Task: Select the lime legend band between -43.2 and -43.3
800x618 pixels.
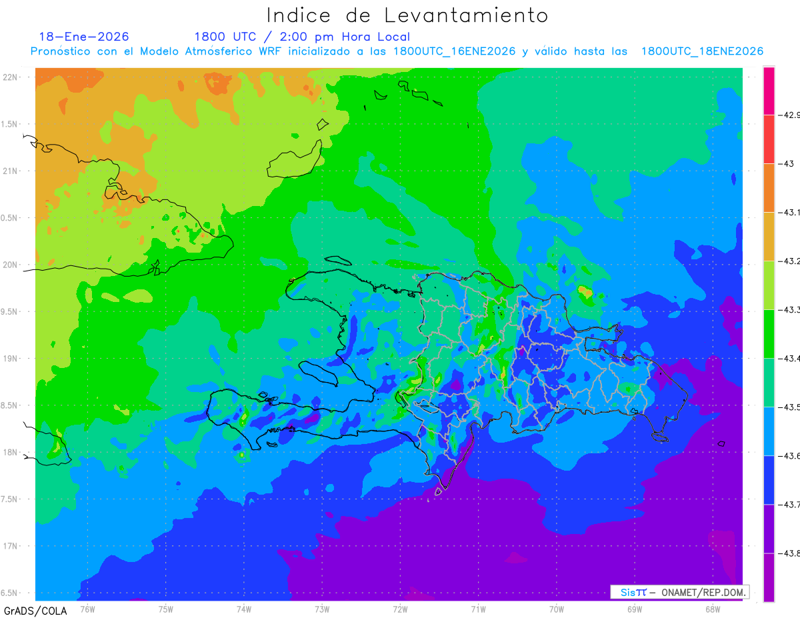Action: pyautogui.click(x=769, y=285)
